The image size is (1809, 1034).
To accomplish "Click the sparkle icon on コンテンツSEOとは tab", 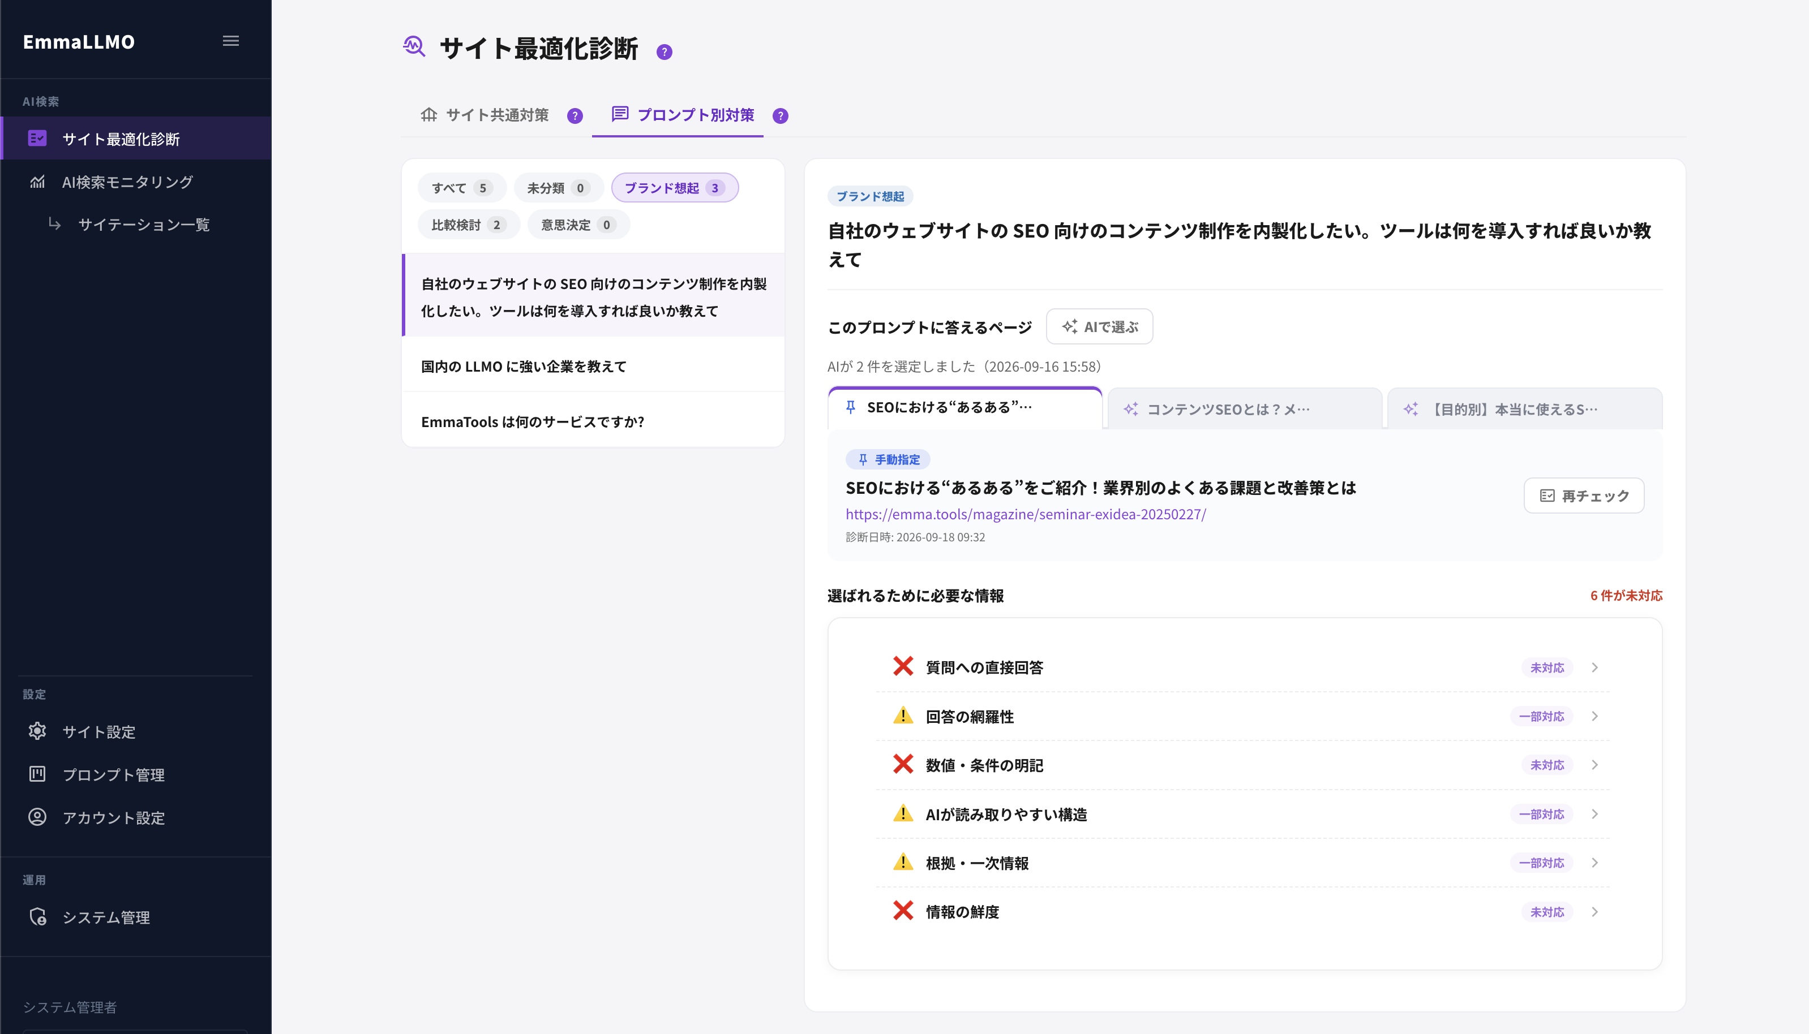I will point(1130,409).
